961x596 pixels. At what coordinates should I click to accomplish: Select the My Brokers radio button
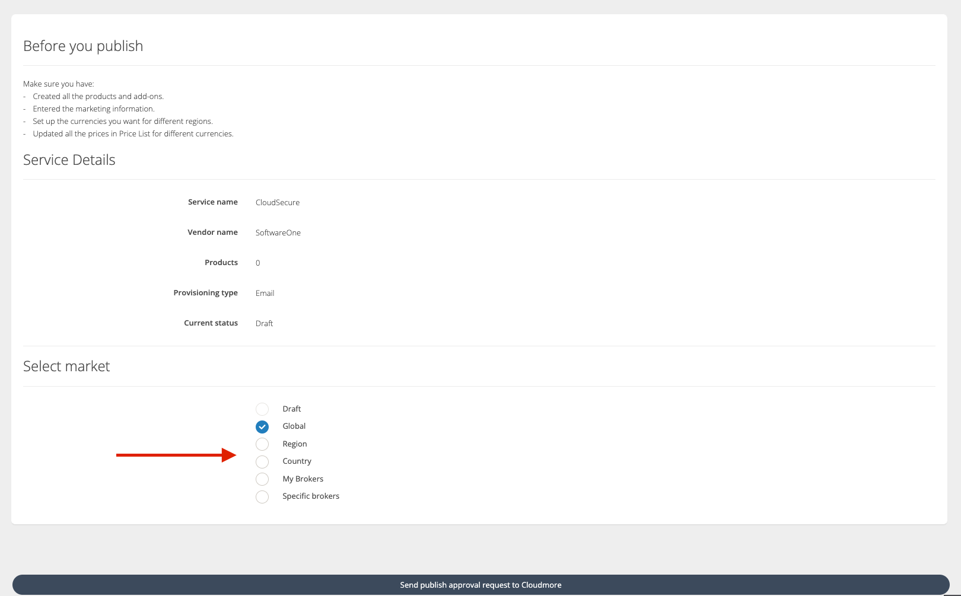pos(262,479)
